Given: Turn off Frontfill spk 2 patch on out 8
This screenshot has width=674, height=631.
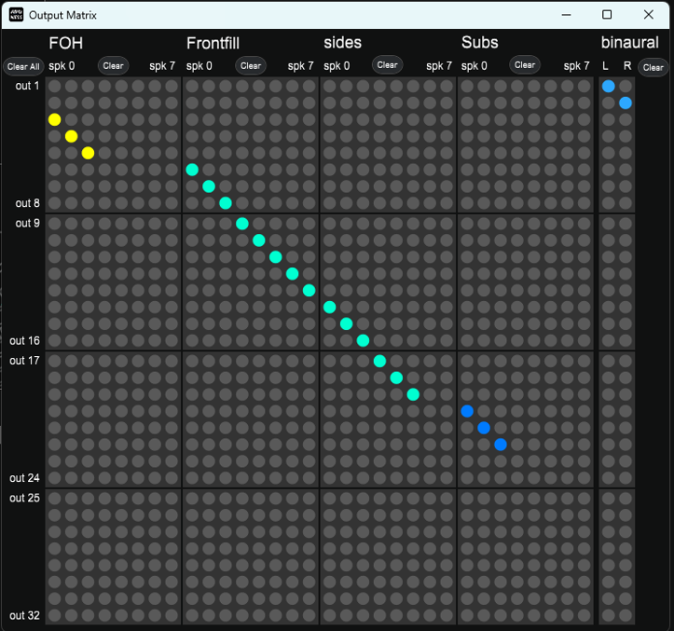Looking at the screenshot, I should pos(226,203).
